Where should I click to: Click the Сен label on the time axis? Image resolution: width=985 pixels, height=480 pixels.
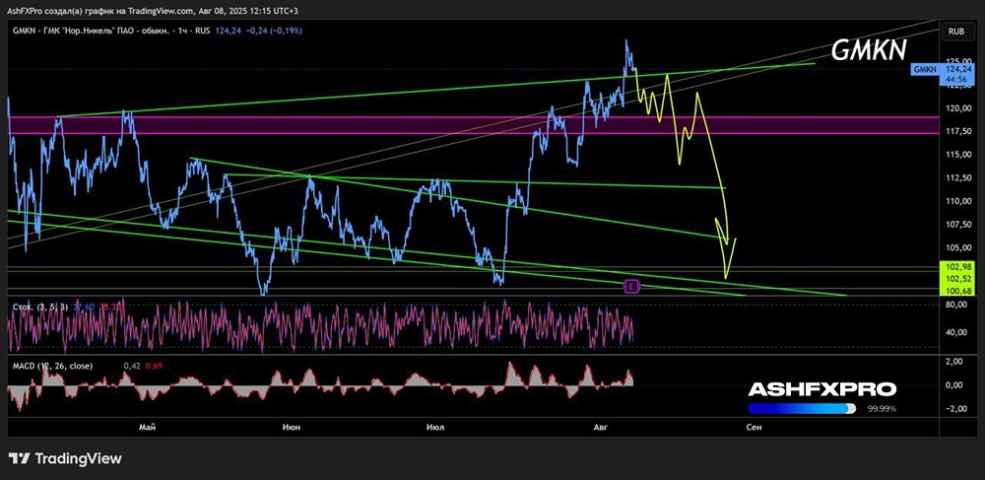(754, 427)
